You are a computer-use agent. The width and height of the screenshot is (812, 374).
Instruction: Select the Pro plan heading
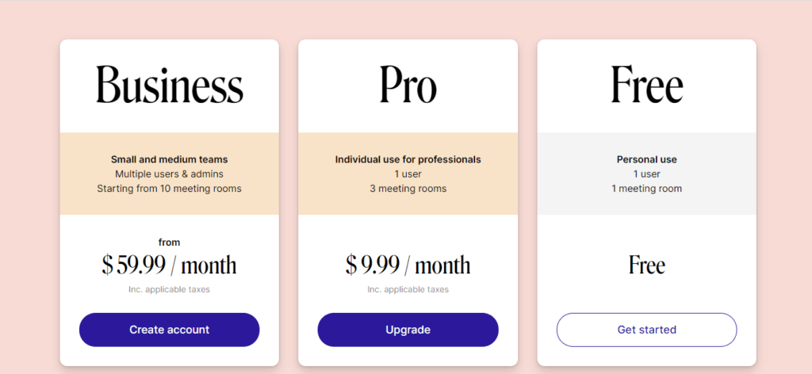pos(408,86)
